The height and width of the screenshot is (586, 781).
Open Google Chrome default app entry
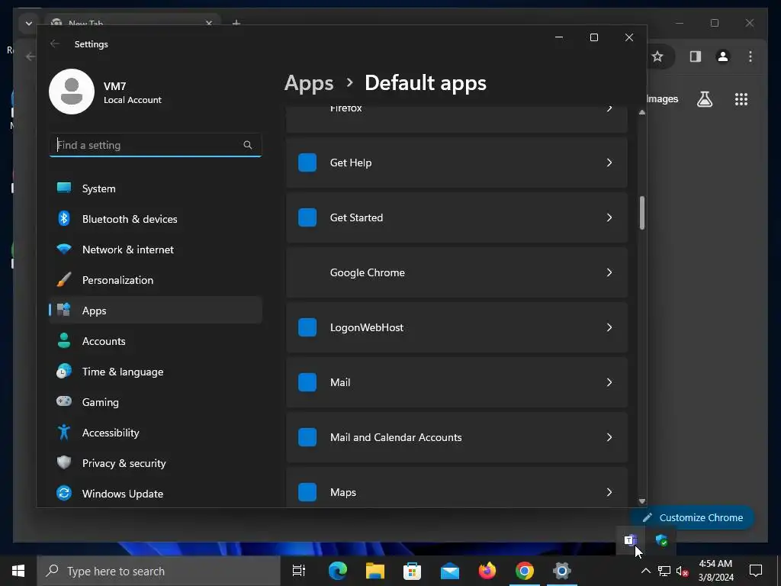coord(457,272)
